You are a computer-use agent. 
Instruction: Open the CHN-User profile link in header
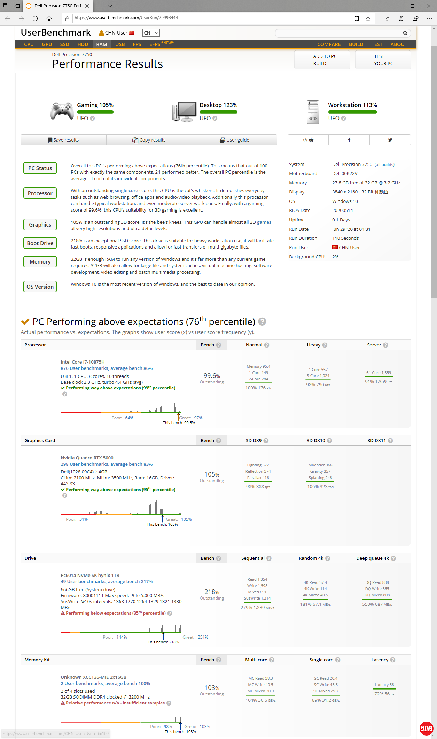pos(117,33)
